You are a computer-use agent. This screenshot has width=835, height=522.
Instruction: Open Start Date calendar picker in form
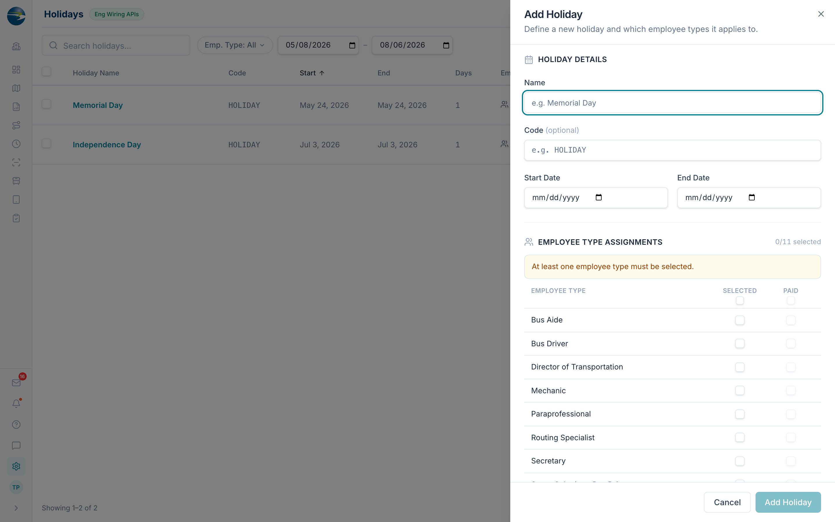tap(599, 197)
